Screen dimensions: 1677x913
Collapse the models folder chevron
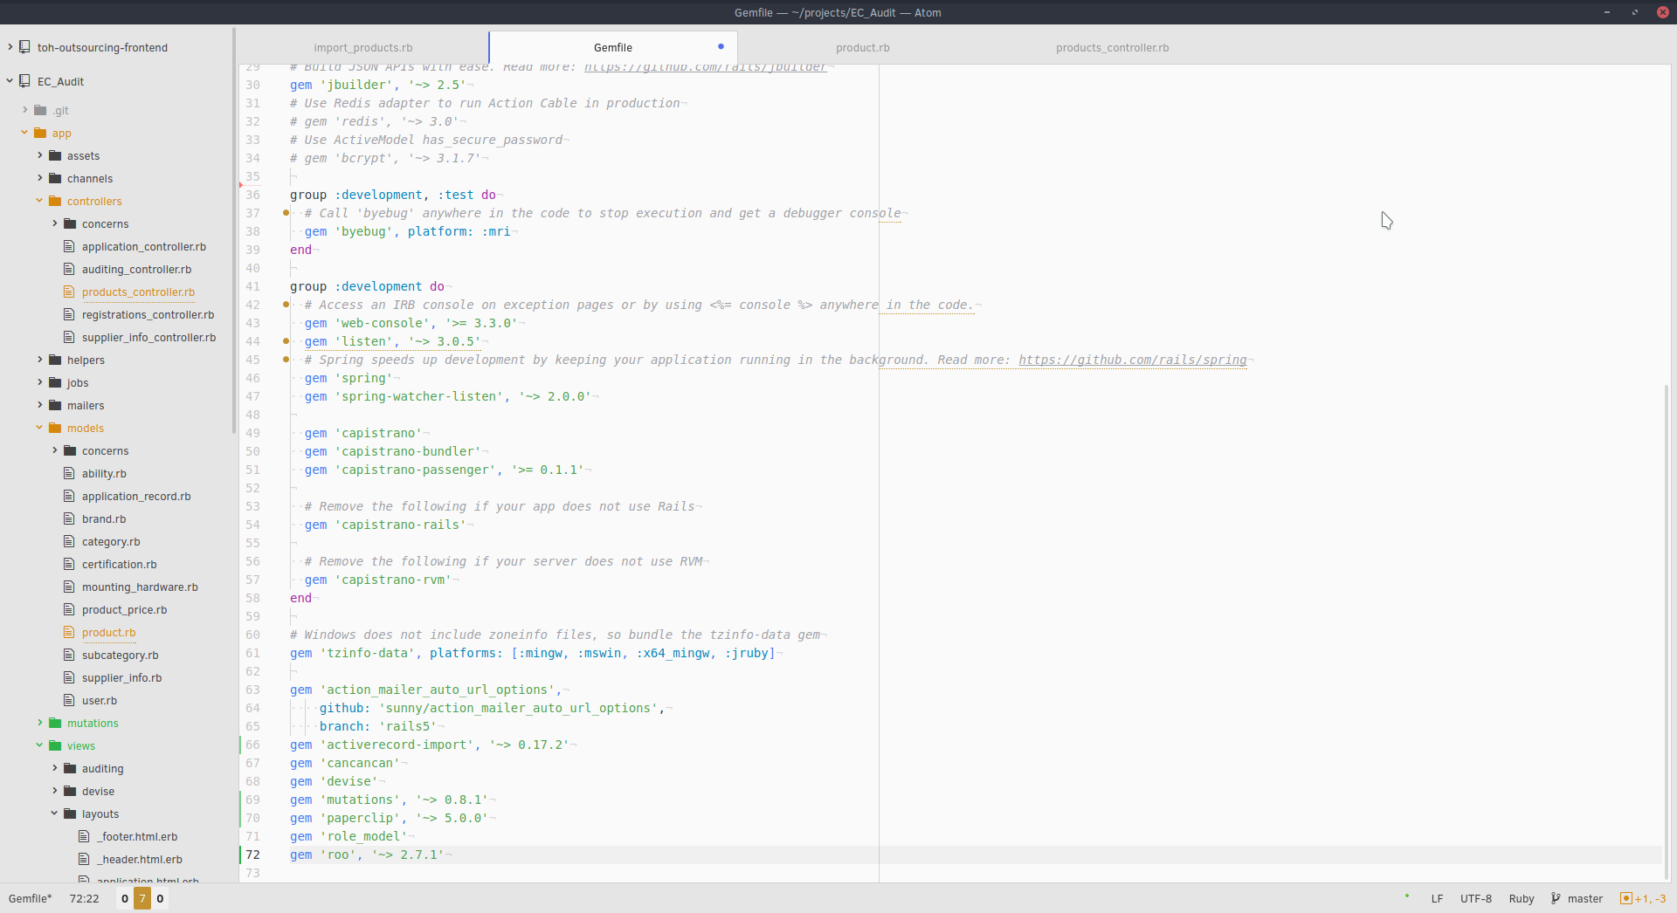(x=39, y=428)
